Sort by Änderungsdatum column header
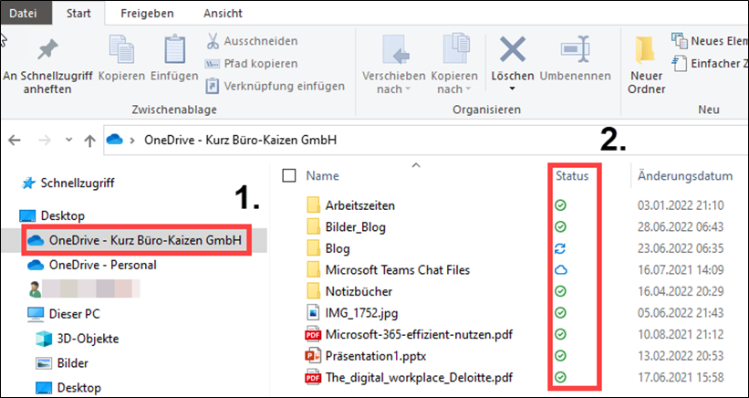 point(685,176)
